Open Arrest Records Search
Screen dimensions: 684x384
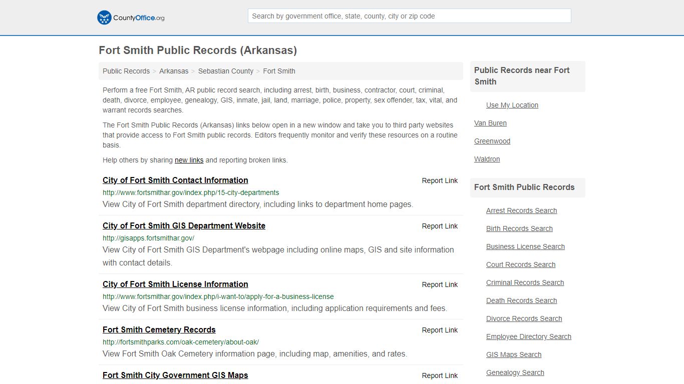pyautogui.click(x=521, y=210)
